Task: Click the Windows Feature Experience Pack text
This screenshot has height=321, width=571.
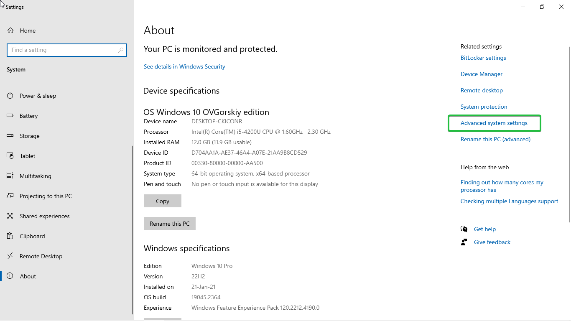Action: coord(255,308)
